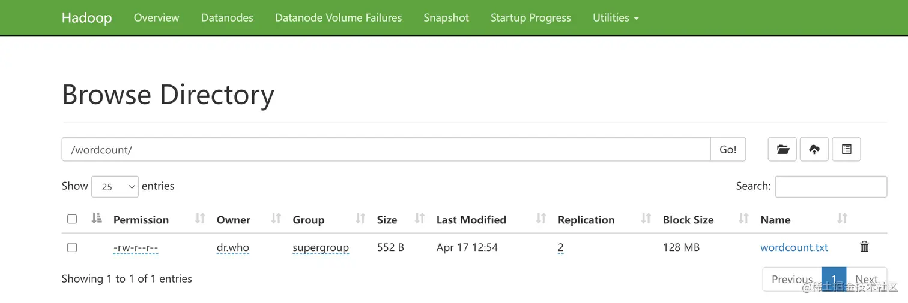Click the replication value 2 link
This screenshot has height=303, width=908.
pyautogui.click(x=560, y=247)
